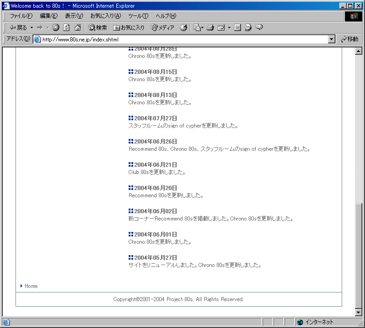Follow the Home link at page bottom
365x328 pixels.
(31, 286)
